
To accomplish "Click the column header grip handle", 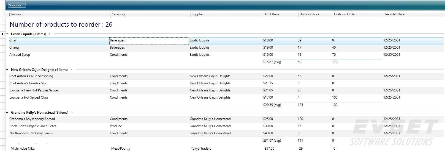I will click(9, 14).
